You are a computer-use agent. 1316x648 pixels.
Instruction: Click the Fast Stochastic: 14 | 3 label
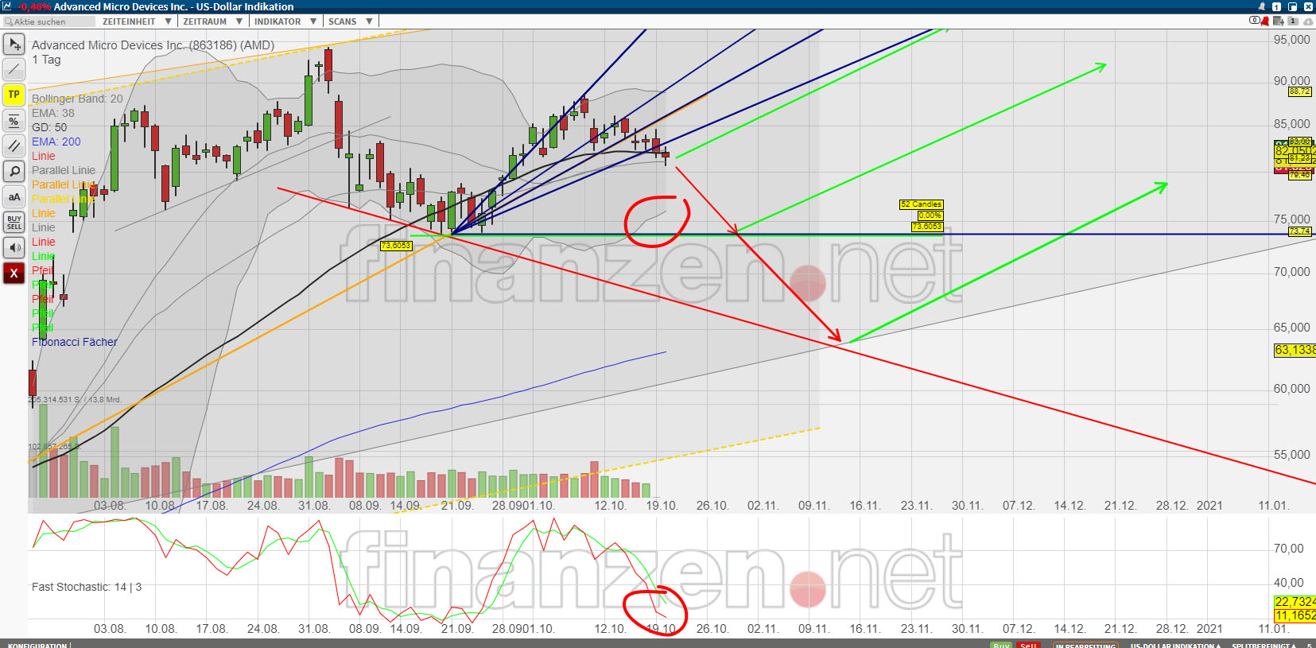tap(87, 587)
